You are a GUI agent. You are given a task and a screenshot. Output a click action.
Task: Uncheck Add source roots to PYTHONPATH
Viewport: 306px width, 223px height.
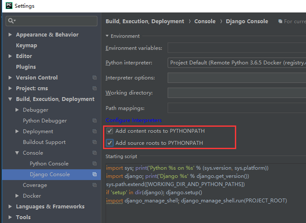click(x=109, y=143)
